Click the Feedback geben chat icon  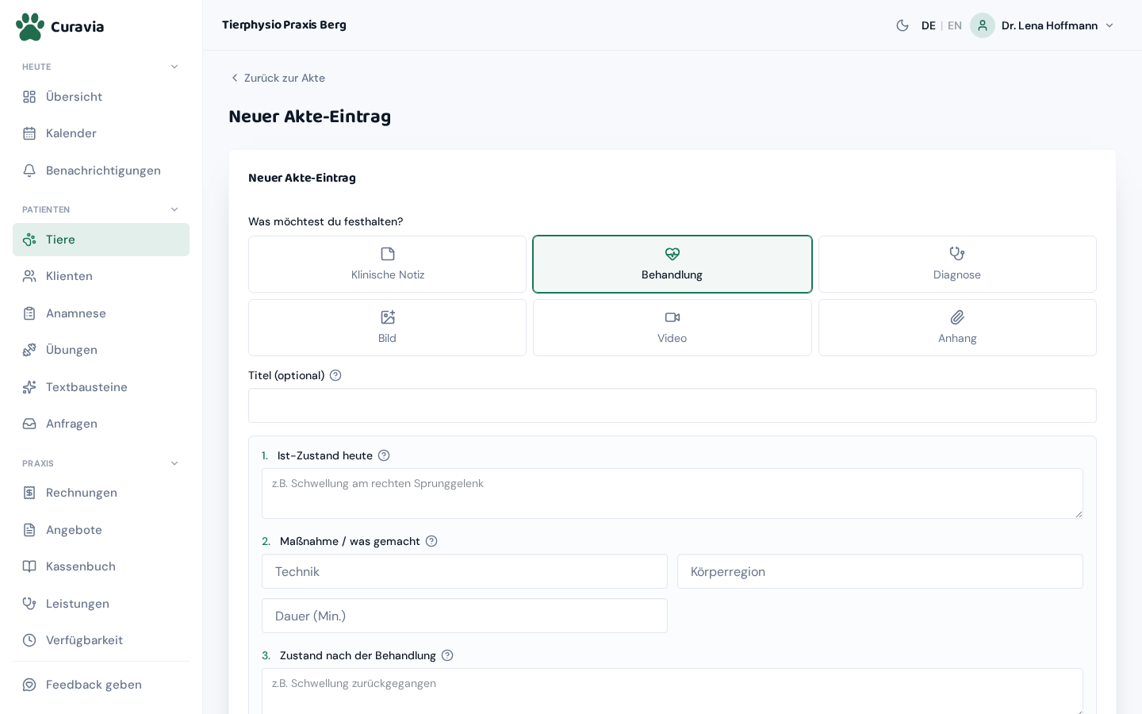pos(29,685)
